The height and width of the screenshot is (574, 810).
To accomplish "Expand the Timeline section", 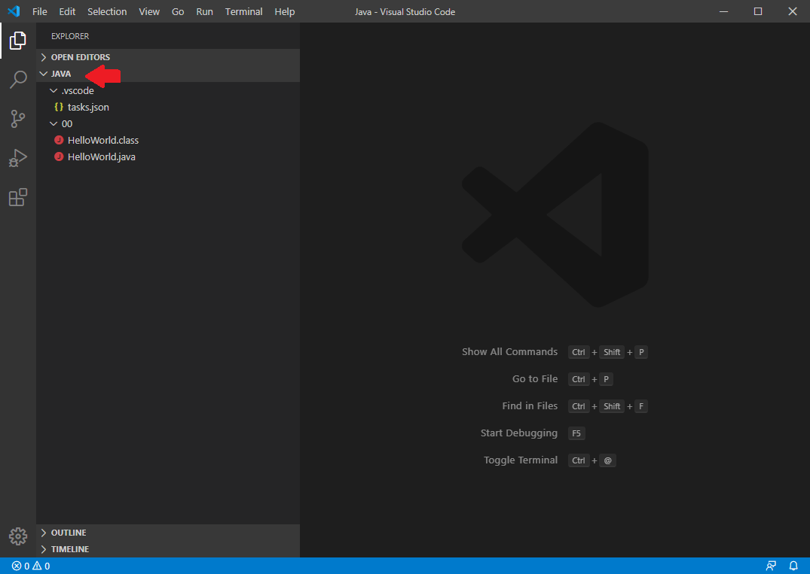I will [x=168, y=549].
